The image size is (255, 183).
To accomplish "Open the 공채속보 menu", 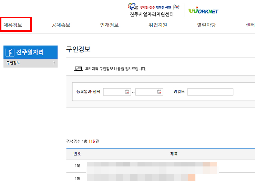I will click(61, 25).
